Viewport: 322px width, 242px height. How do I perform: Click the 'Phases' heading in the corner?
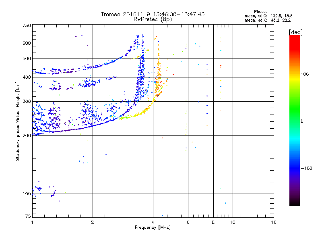click(260, 12)
